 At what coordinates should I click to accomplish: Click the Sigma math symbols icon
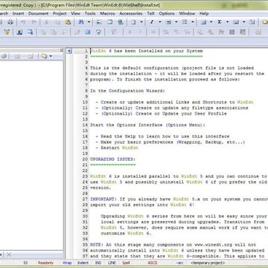tap(220, 22)
